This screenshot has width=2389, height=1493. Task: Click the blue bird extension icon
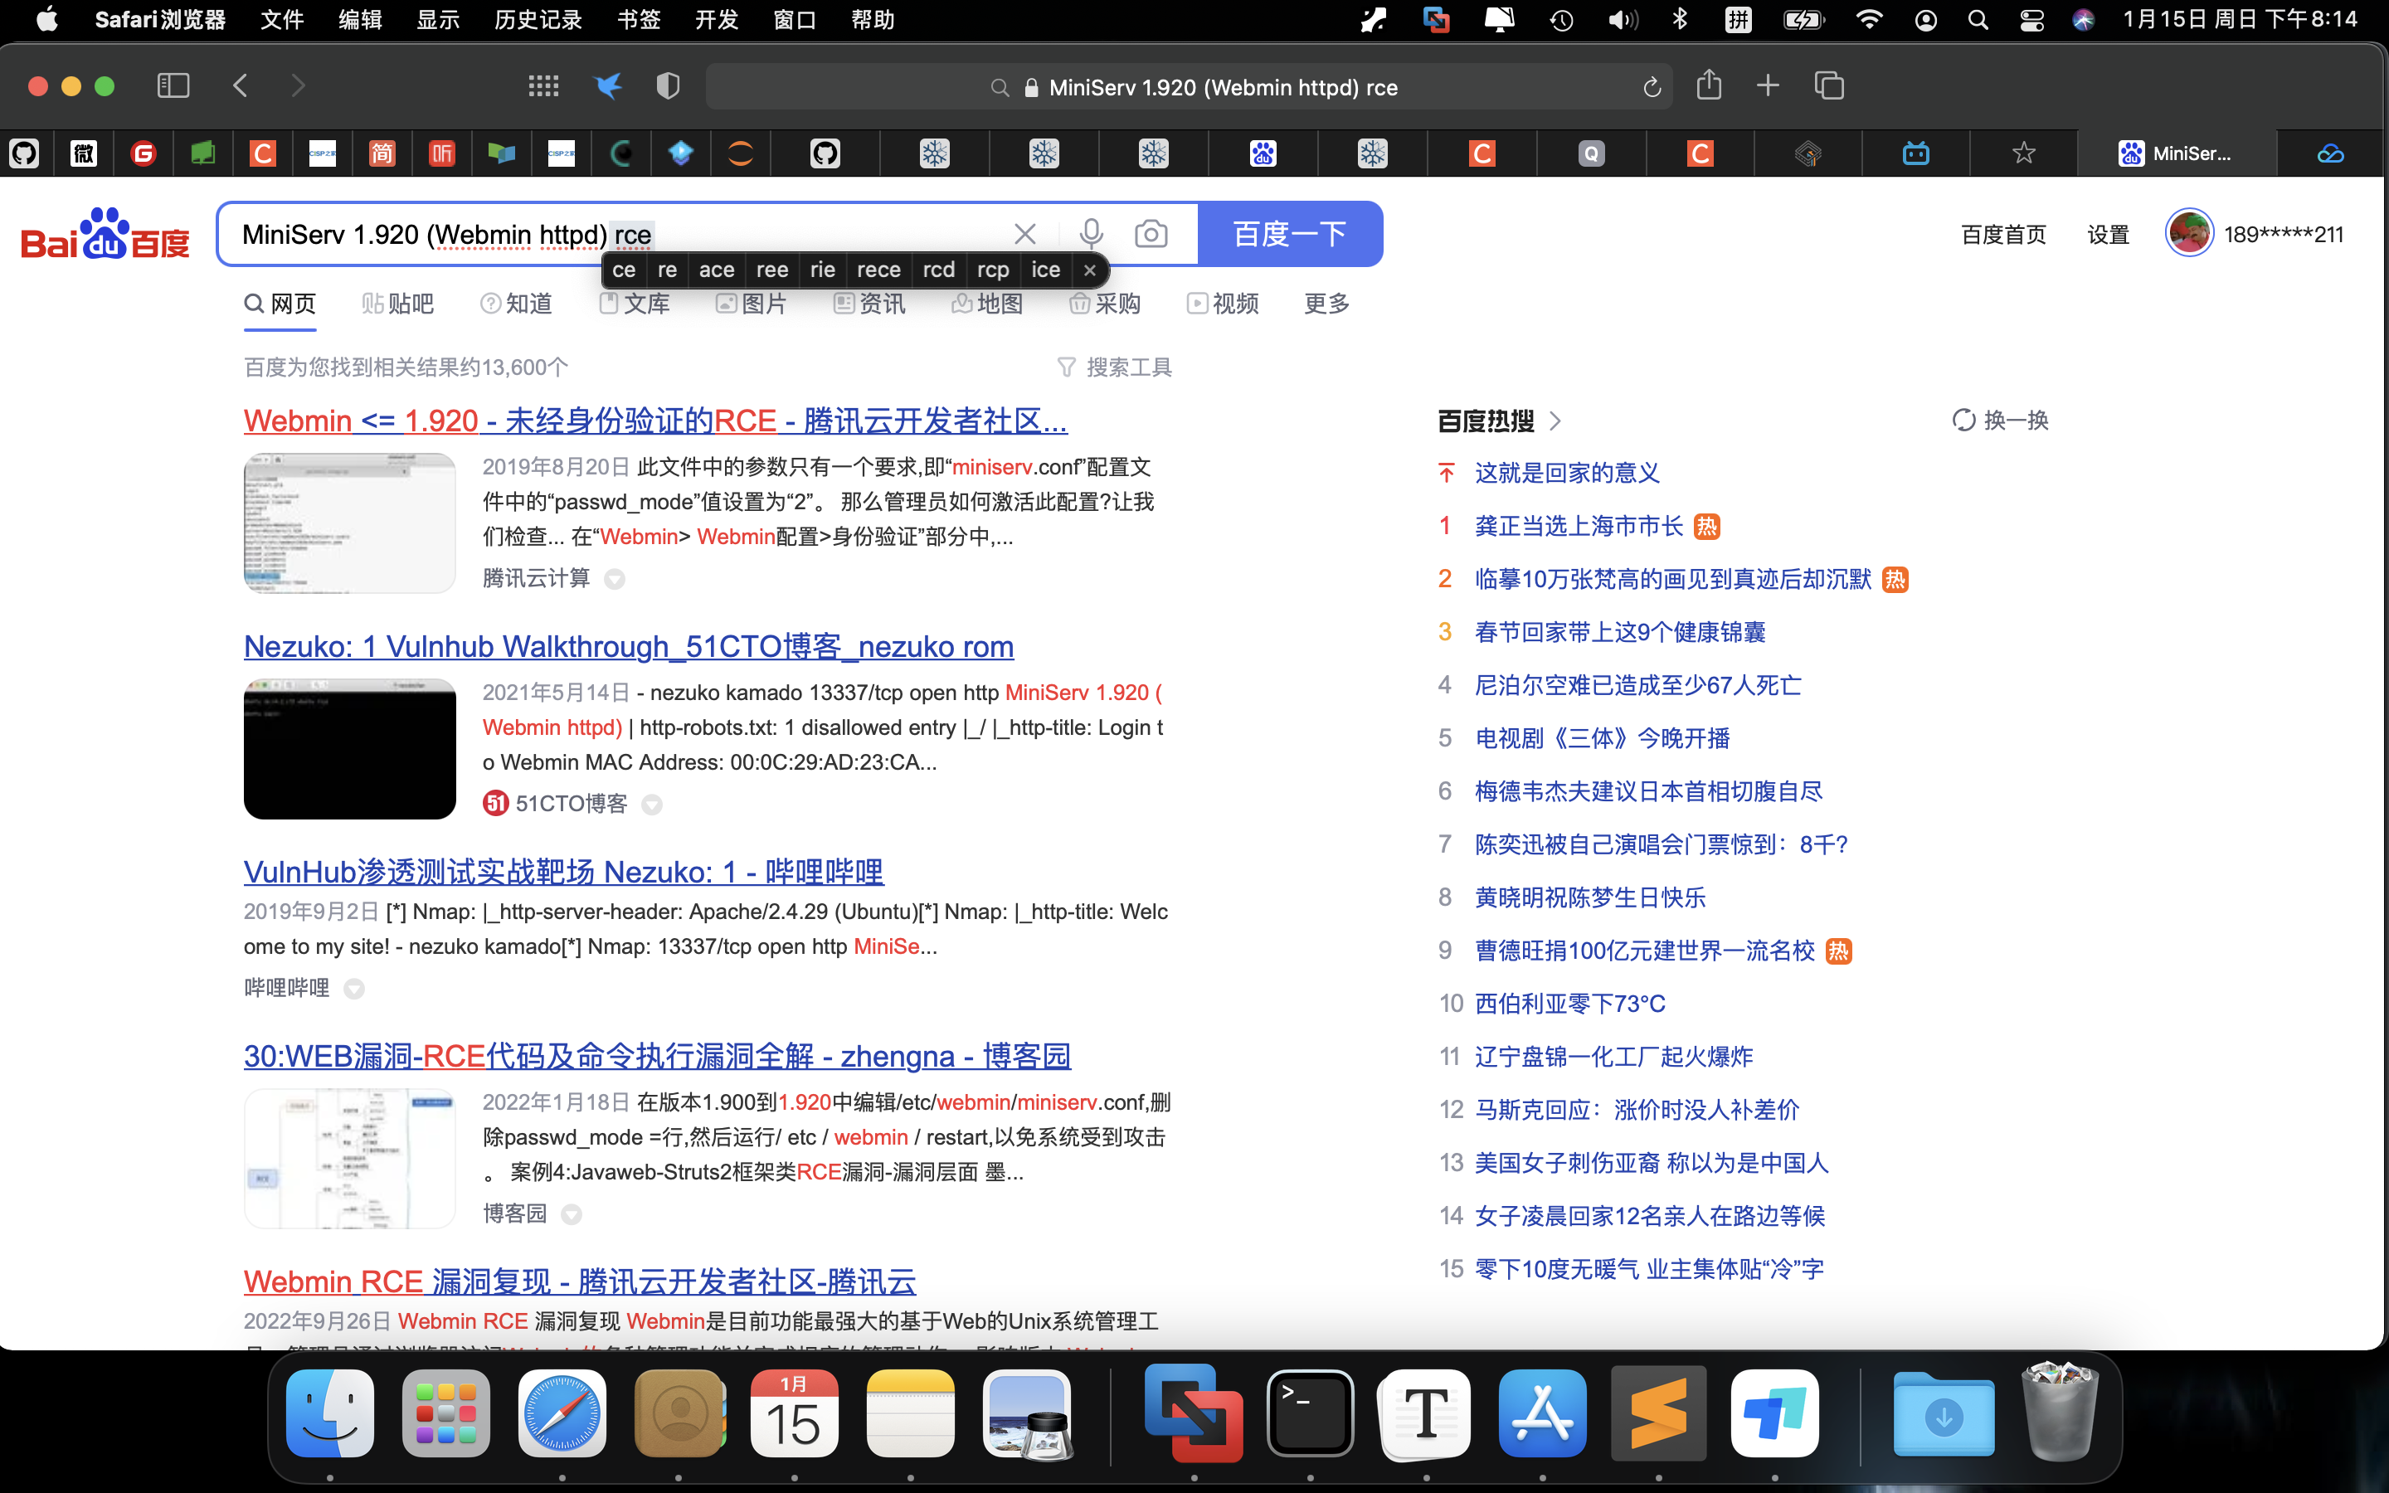pyautogui.click(x=608, y=86)
